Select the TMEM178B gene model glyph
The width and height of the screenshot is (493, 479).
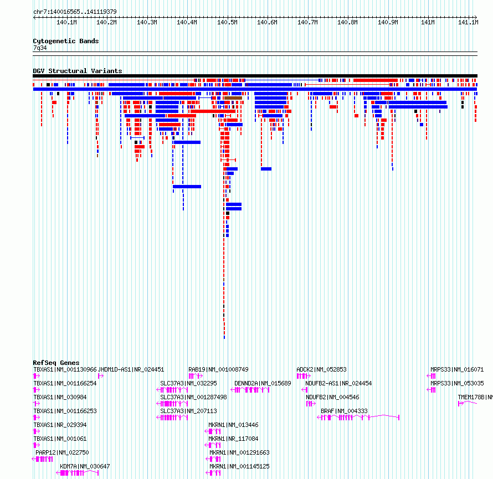click(468, 404)
